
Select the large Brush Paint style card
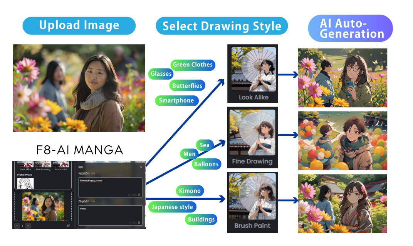click(253, 202)
